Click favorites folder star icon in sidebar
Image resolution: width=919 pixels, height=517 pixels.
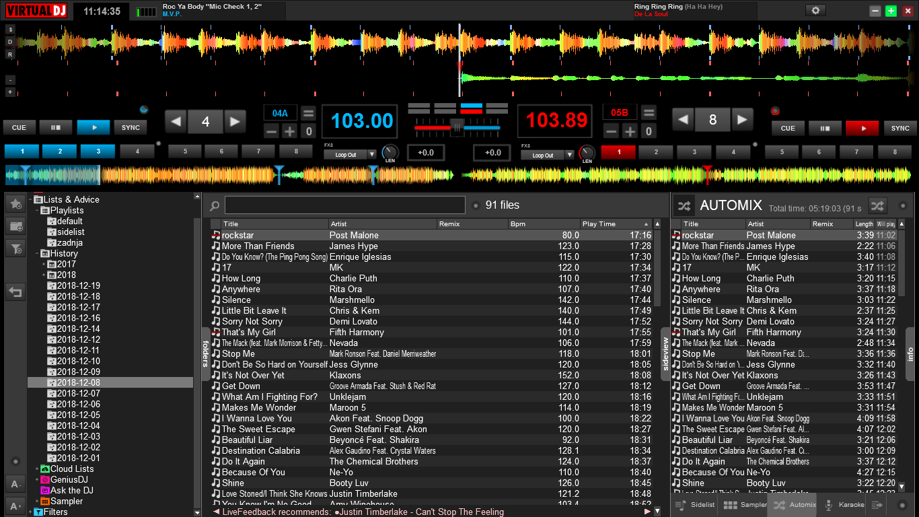point(15,203)
